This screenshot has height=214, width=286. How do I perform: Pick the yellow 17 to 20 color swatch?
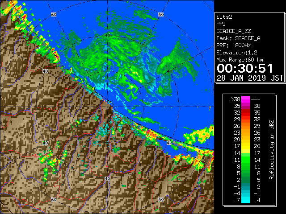[246, 146]
